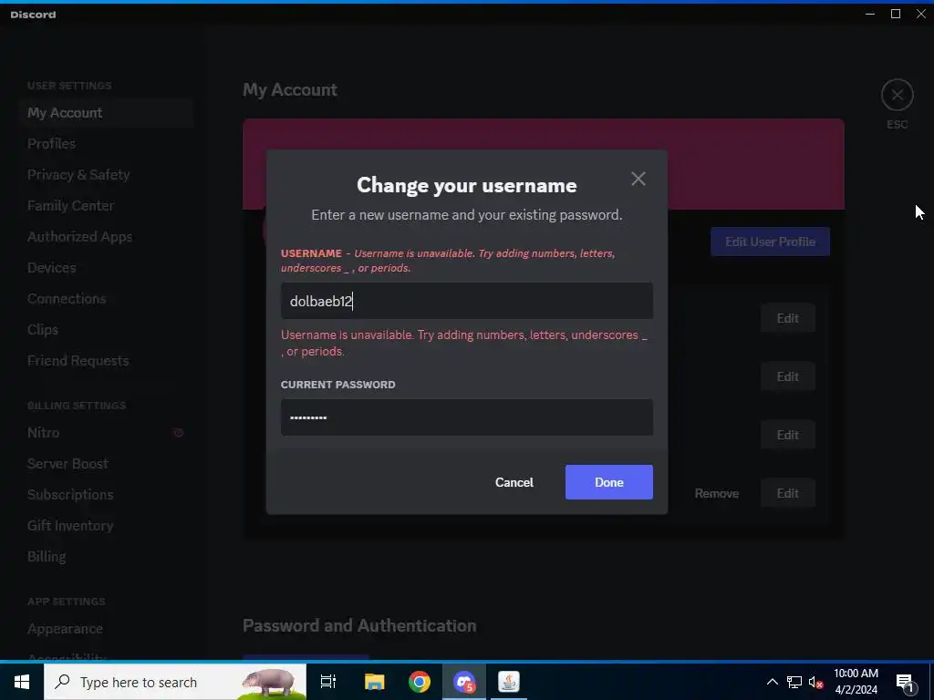Open Billing settings
This screenshot has height=700, width=934.
coord(106,557)
